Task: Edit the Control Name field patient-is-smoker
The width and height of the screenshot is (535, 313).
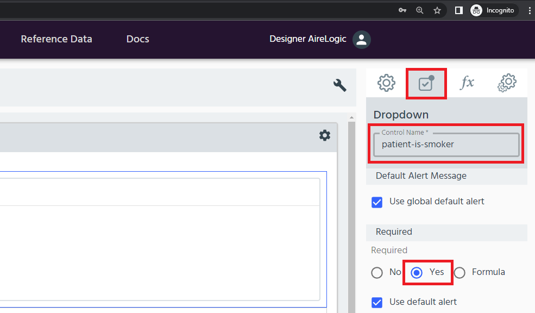Action: (446, 145)
